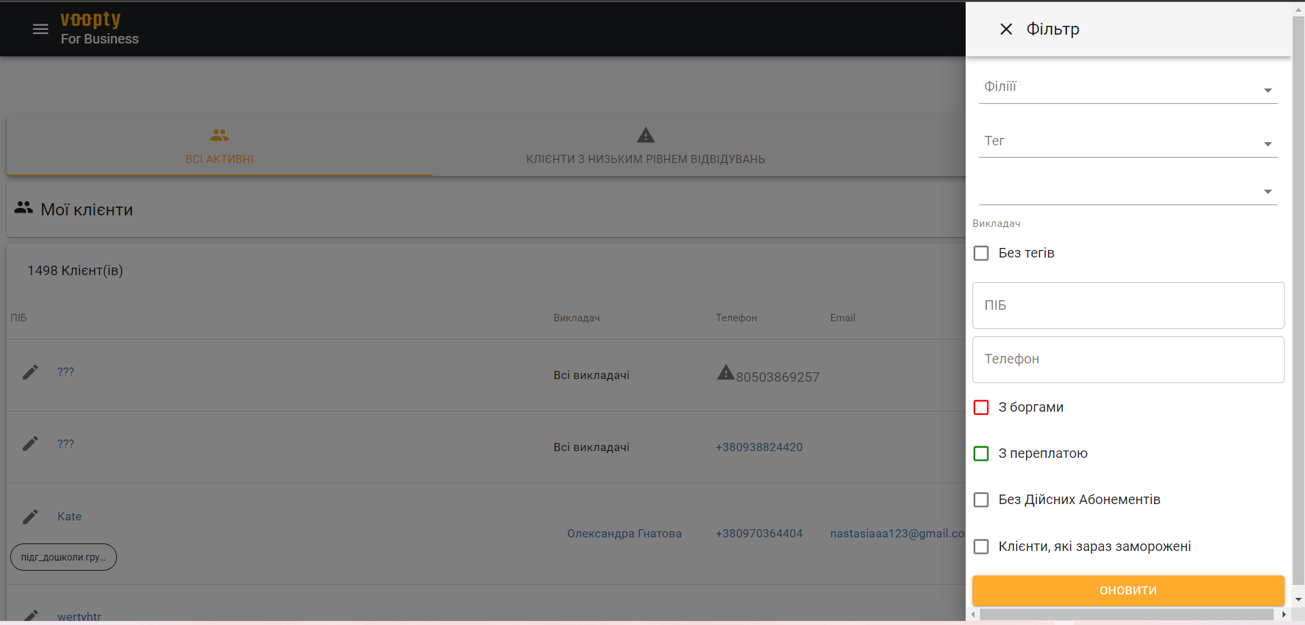Click the warning icon beside phone 80503869257
Screen dimensions: 1305x625
coord(726,372)
